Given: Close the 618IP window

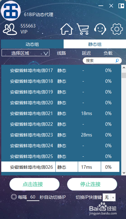Looking at the screenshot, I should pyautogui.click(x=111, y=6).
